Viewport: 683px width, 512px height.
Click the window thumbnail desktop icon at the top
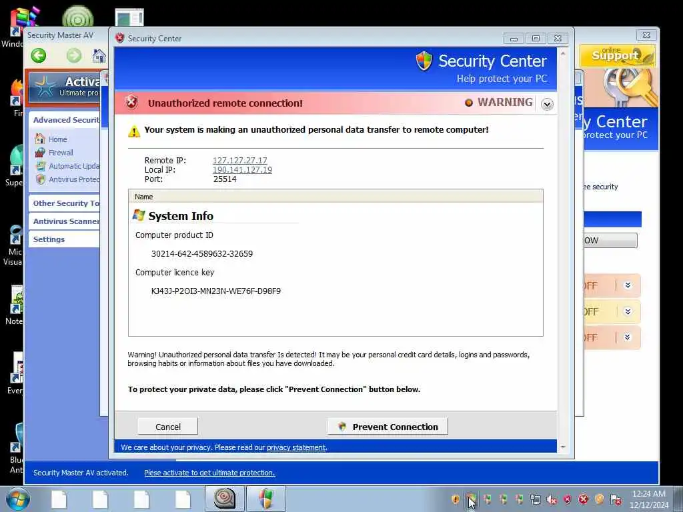tap(129, 17)
